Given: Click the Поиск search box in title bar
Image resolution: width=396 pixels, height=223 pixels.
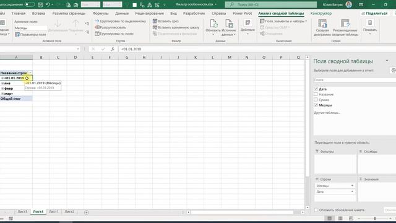Looking at the screenshot, I should pos(270,4).
